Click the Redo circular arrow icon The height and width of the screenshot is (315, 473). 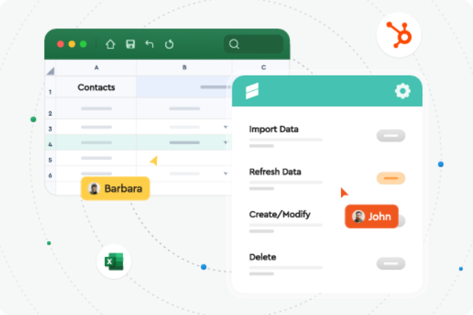(x=169, y=44)
